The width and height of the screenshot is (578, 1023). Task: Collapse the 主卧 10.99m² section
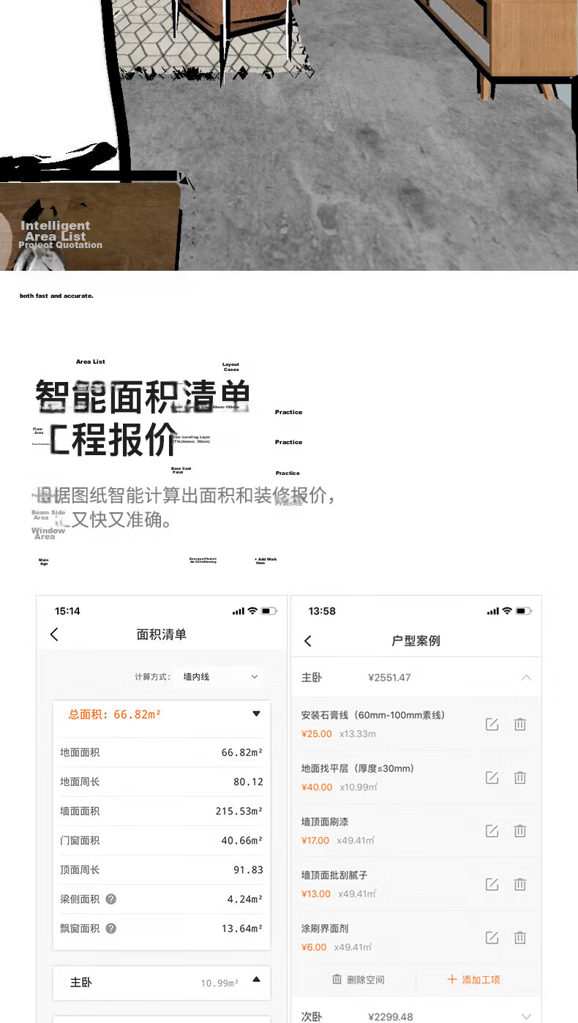pos(256,979)
